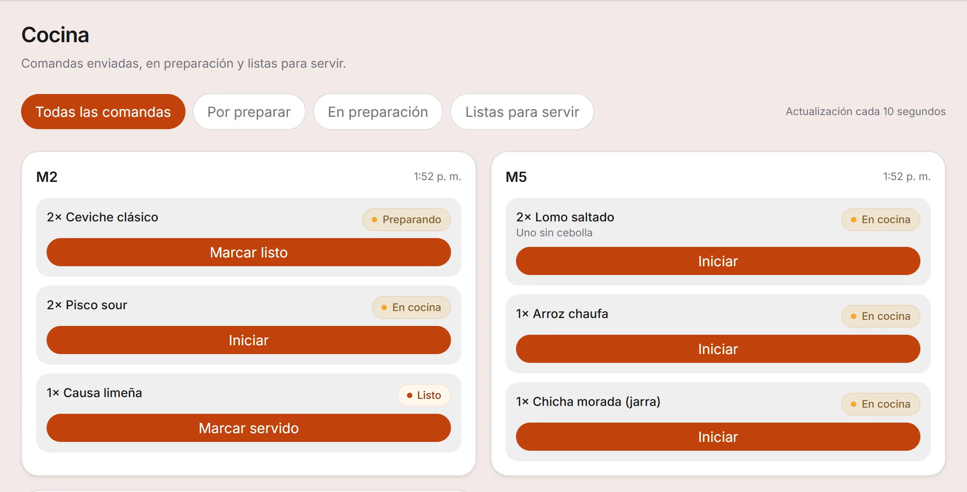Click Iniciar for Chicha morada (jarra)
Viewport: 967px width, 492px height.
click(x=718, y=437)
